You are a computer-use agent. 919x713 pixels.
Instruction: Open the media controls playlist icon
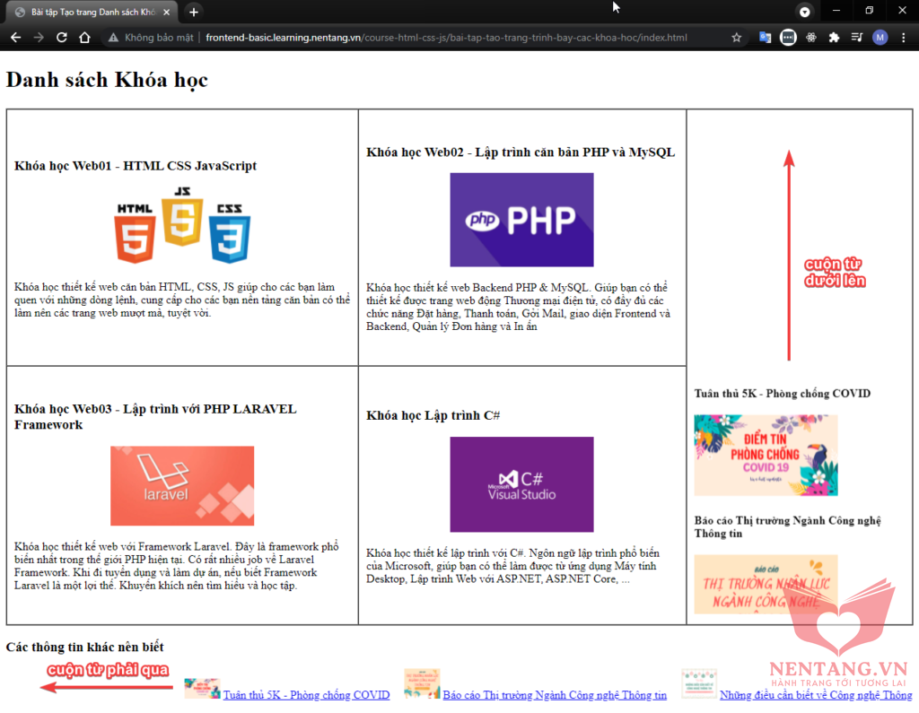click(x=857, y=38)
